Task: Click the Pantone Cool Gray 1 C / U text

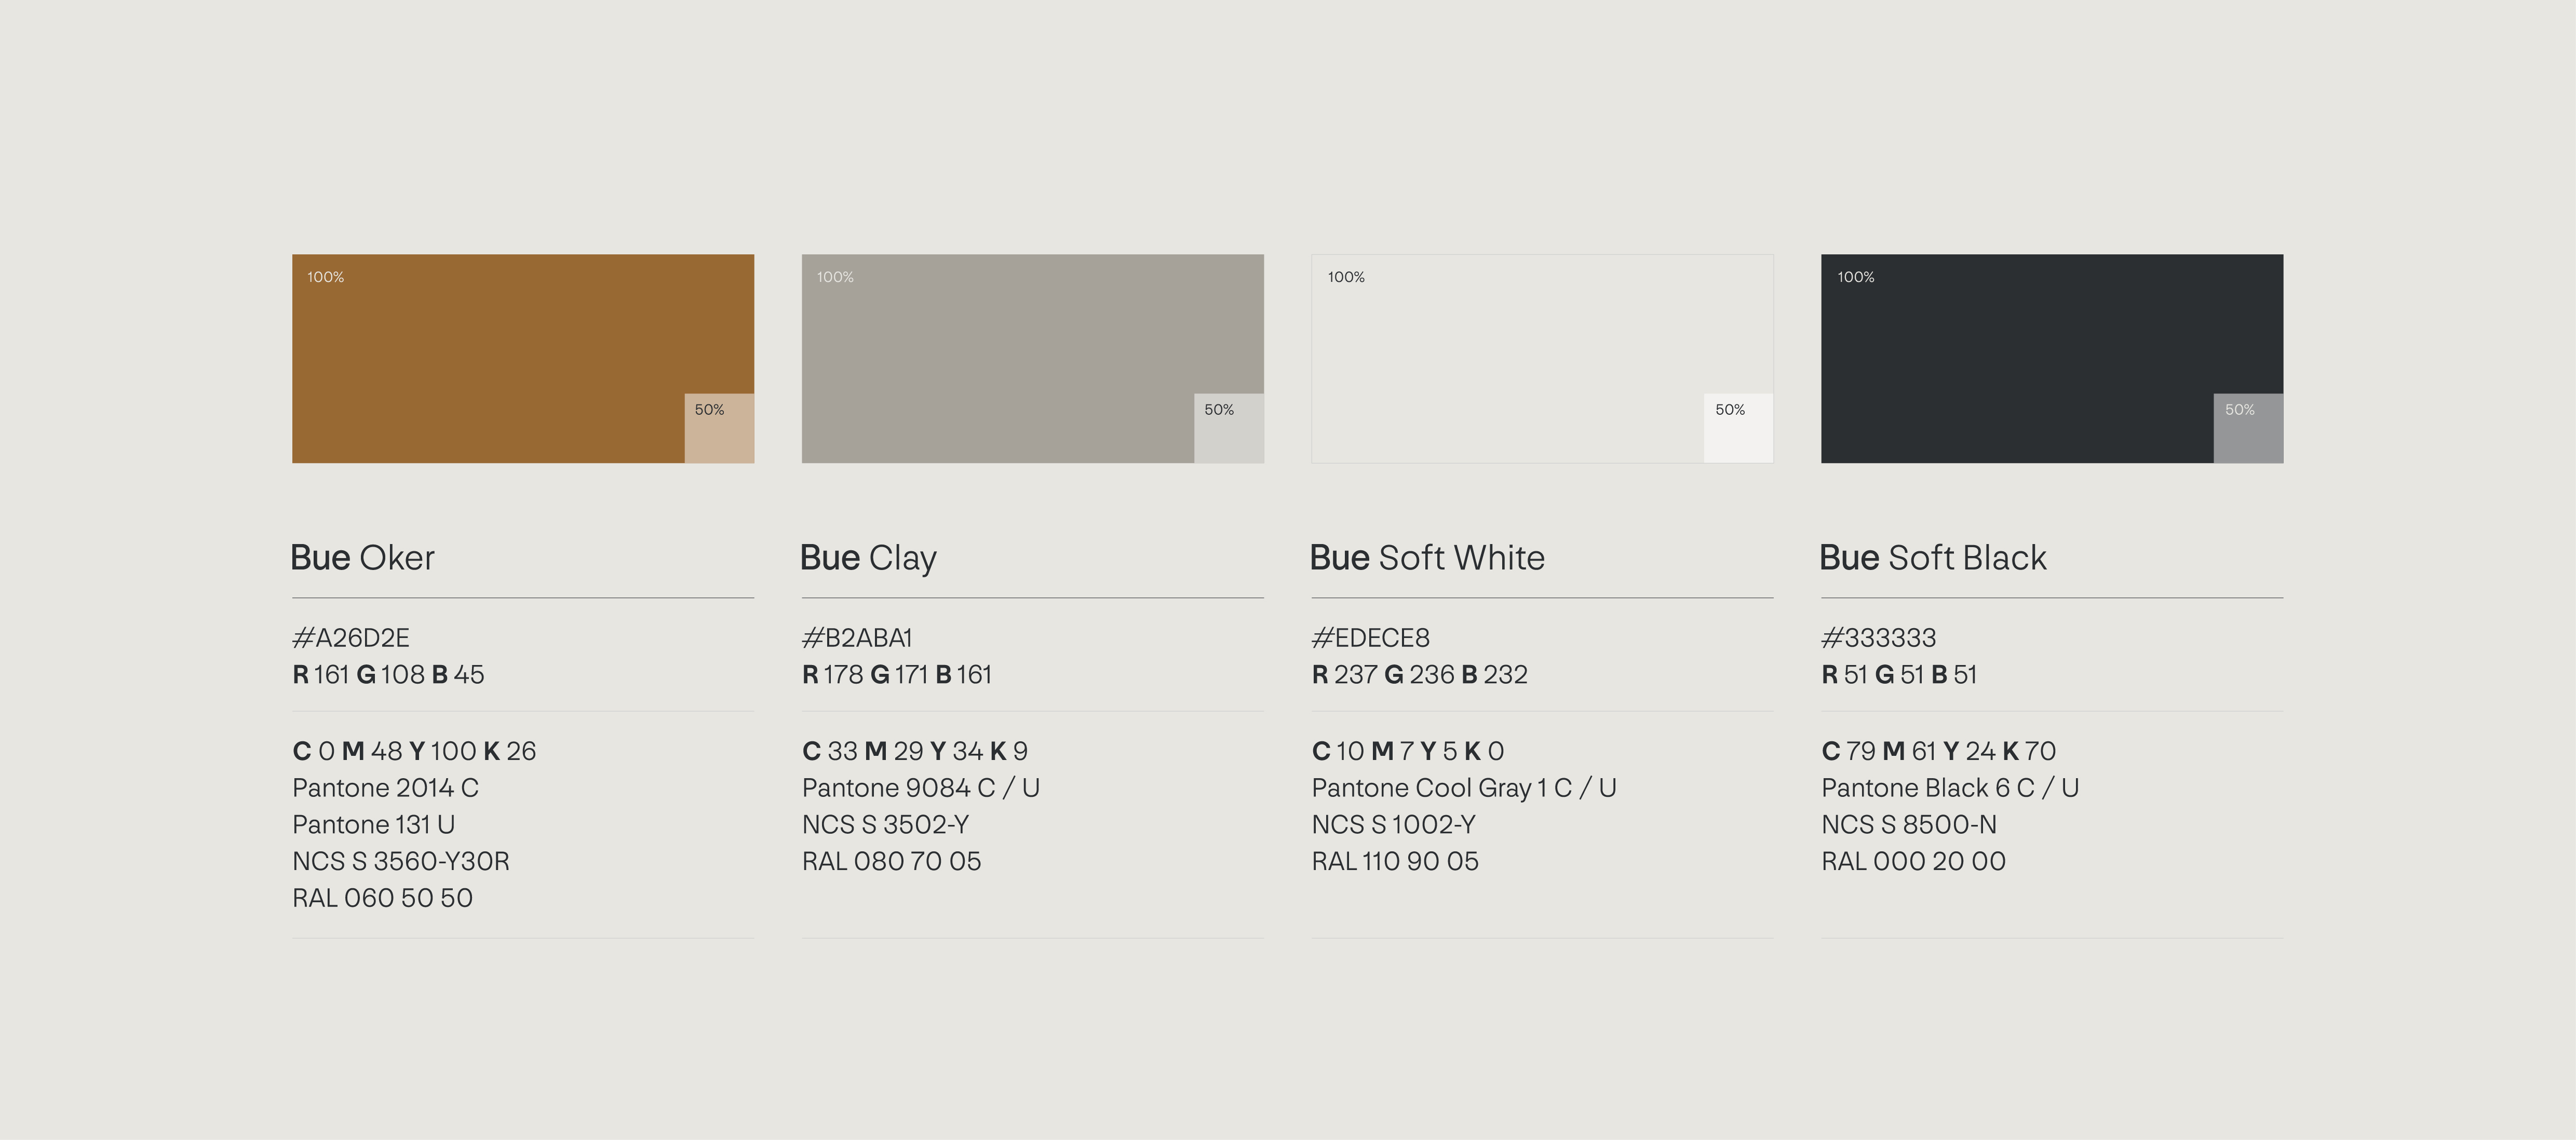Action: pyautogui.click(x=1463, y=788)
